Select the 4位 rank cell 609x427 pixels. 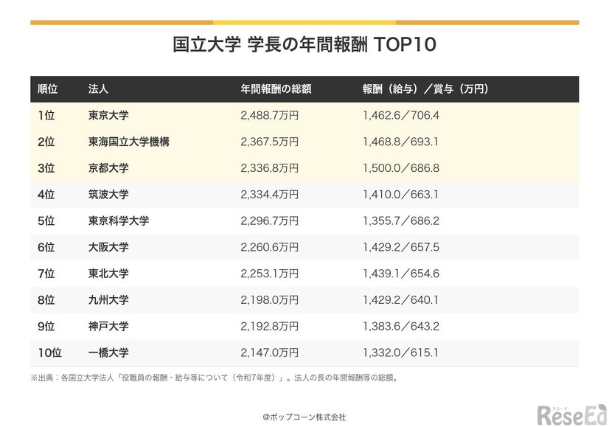(46, 194)
